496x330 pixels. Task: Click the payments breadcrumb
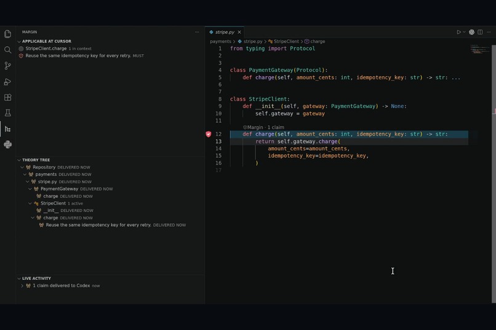[x=220, y=41]
